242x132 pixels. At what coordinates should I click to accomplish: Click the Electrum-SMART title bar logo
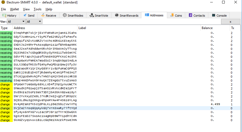click(3, 2)
